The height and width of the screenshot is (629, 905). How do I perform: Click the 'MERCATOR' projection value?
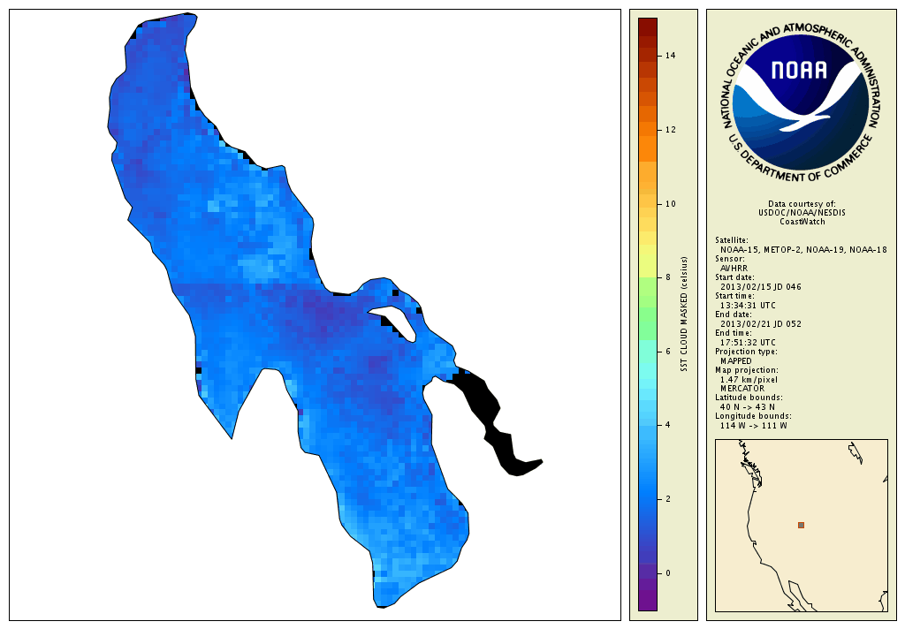coord(742,389)
